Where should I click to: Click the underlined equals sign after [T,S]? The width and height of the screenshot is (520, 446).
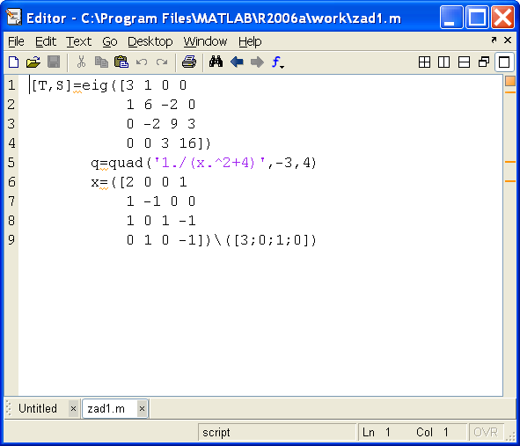pyautogui.click(x=77, y=87)
